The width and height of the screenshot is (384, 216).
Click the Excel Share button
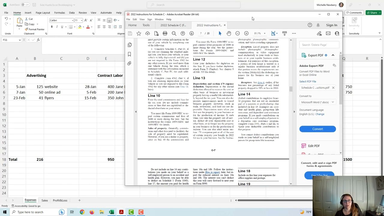coord(373,13)
